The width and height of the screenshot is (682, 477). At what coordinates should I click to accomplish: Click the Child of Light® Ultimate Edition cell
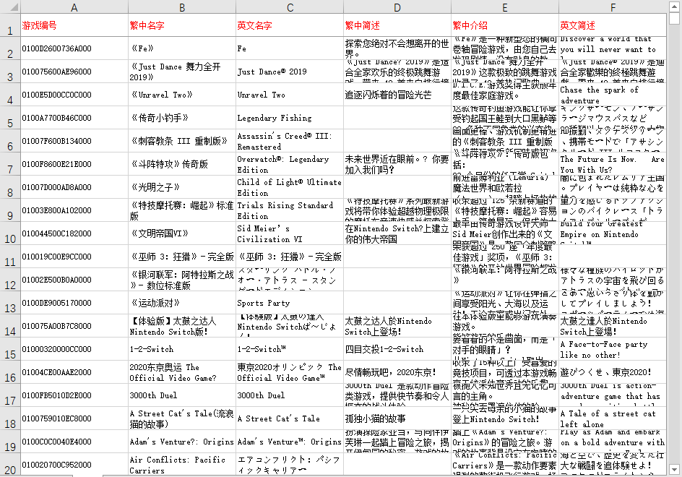[290, 187]
